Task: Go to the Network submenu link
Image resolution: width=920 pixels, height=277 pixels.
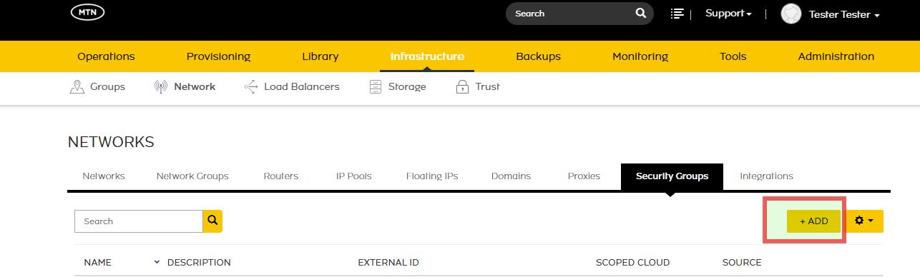Action: point(195,87)
